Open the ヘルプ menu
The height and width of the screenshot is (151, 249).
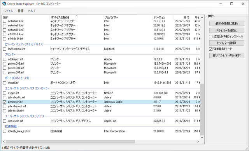pyautogui.click(x=32, y=11)
